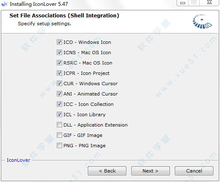Minimize the installer window
This screenshot has width=220, height=182.
[x=183, y=3]
